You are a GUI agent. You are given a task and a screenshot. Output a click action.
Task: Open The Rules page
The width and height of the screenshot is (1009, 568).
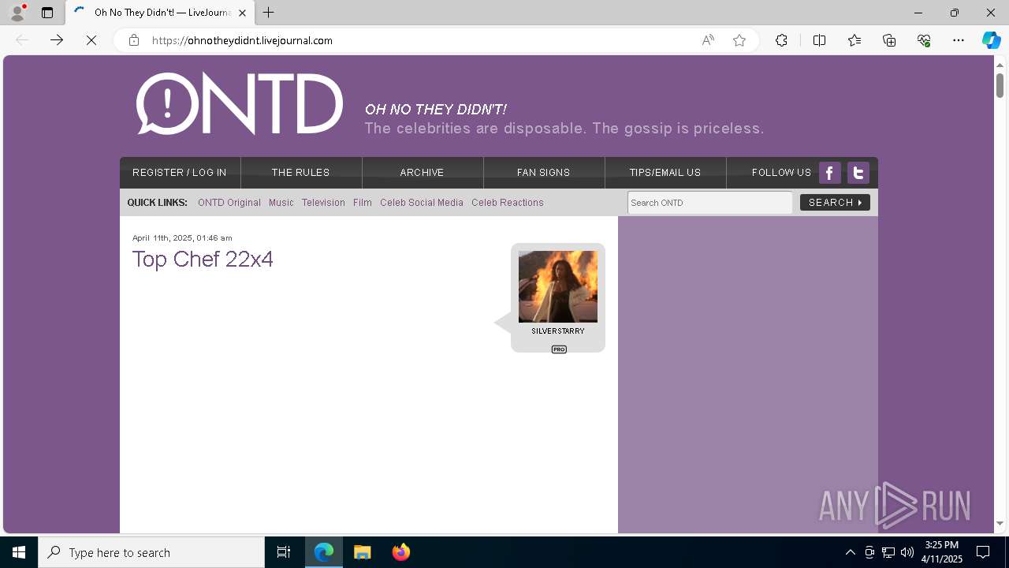coord(301,173)
